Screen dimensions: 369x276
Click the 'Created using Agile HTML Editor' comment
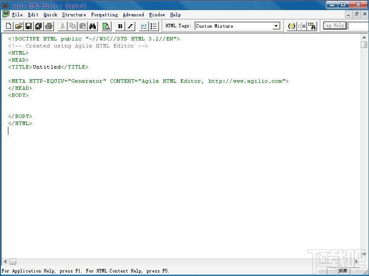coord(78,46)
